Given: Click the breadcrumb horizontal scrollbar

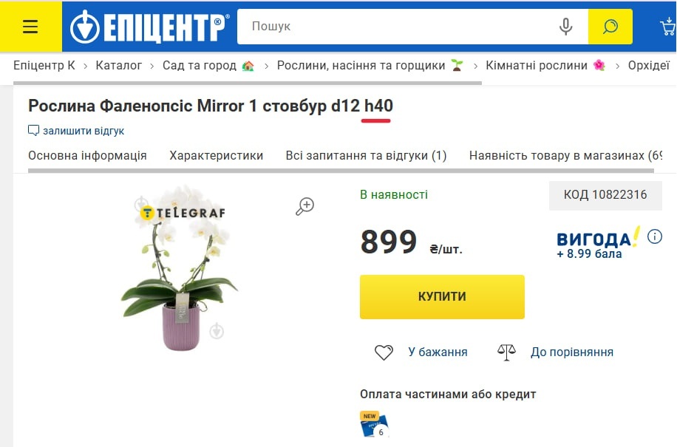Looking at the screenshot, I should point(248,83).
